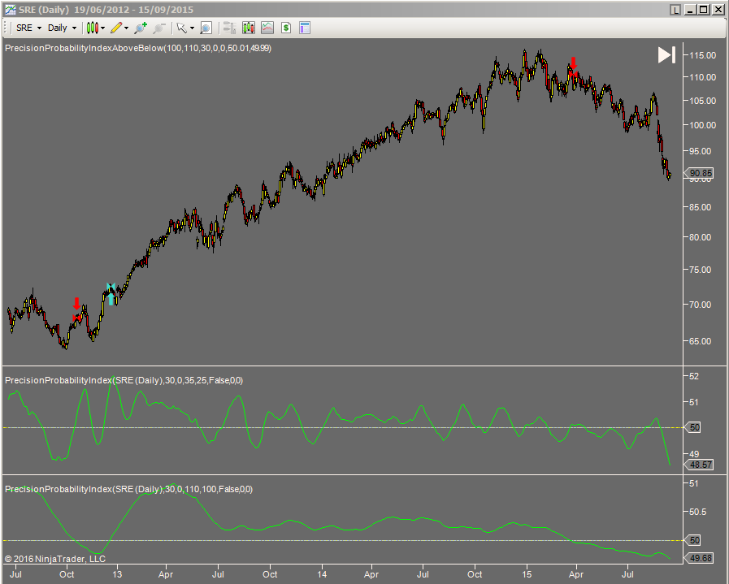The width and height of the screenshot is (729, 584).
Task: Expand the drawing tools dropdown arrow
Action: (126, 28)
